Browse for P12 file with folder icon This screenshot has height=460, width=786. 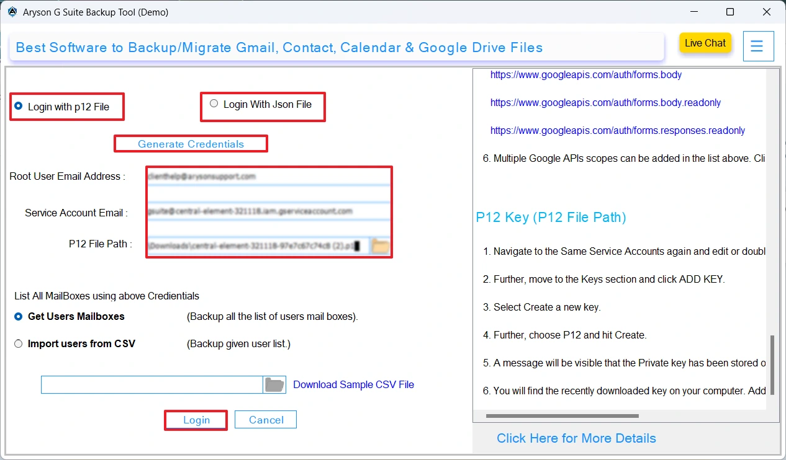tap(380, 246)
